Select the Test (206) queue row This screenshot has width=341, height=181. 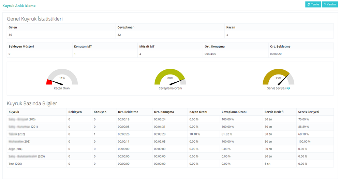pyautogui.click(x=16, y=164)
